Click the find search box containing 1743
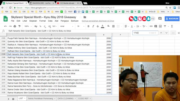Image resolution: width=180 pixels, height=101 pixels. [x=145, y=33]
